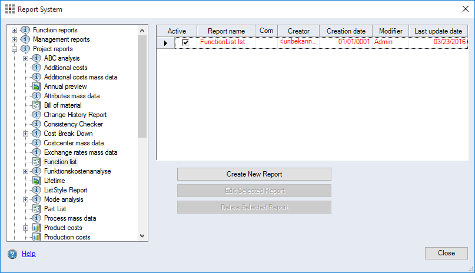Expand the Function reports node

[x=14, y=30]
